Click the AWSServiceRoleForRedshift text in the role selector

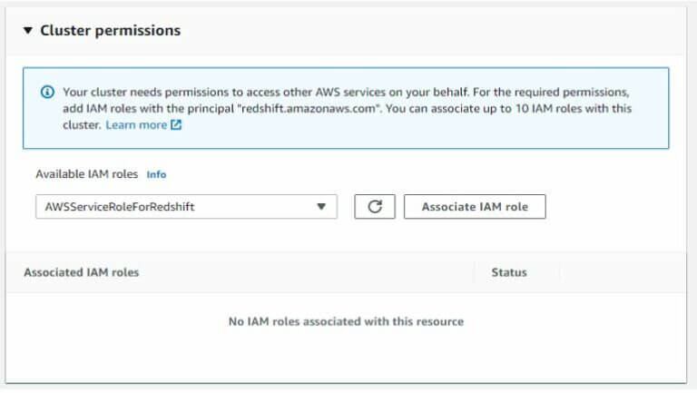point(120,207)
